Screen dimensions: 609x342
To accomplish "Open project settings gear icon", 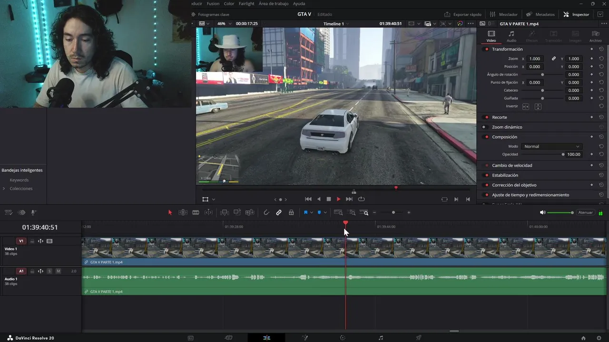I will [599, 338].
